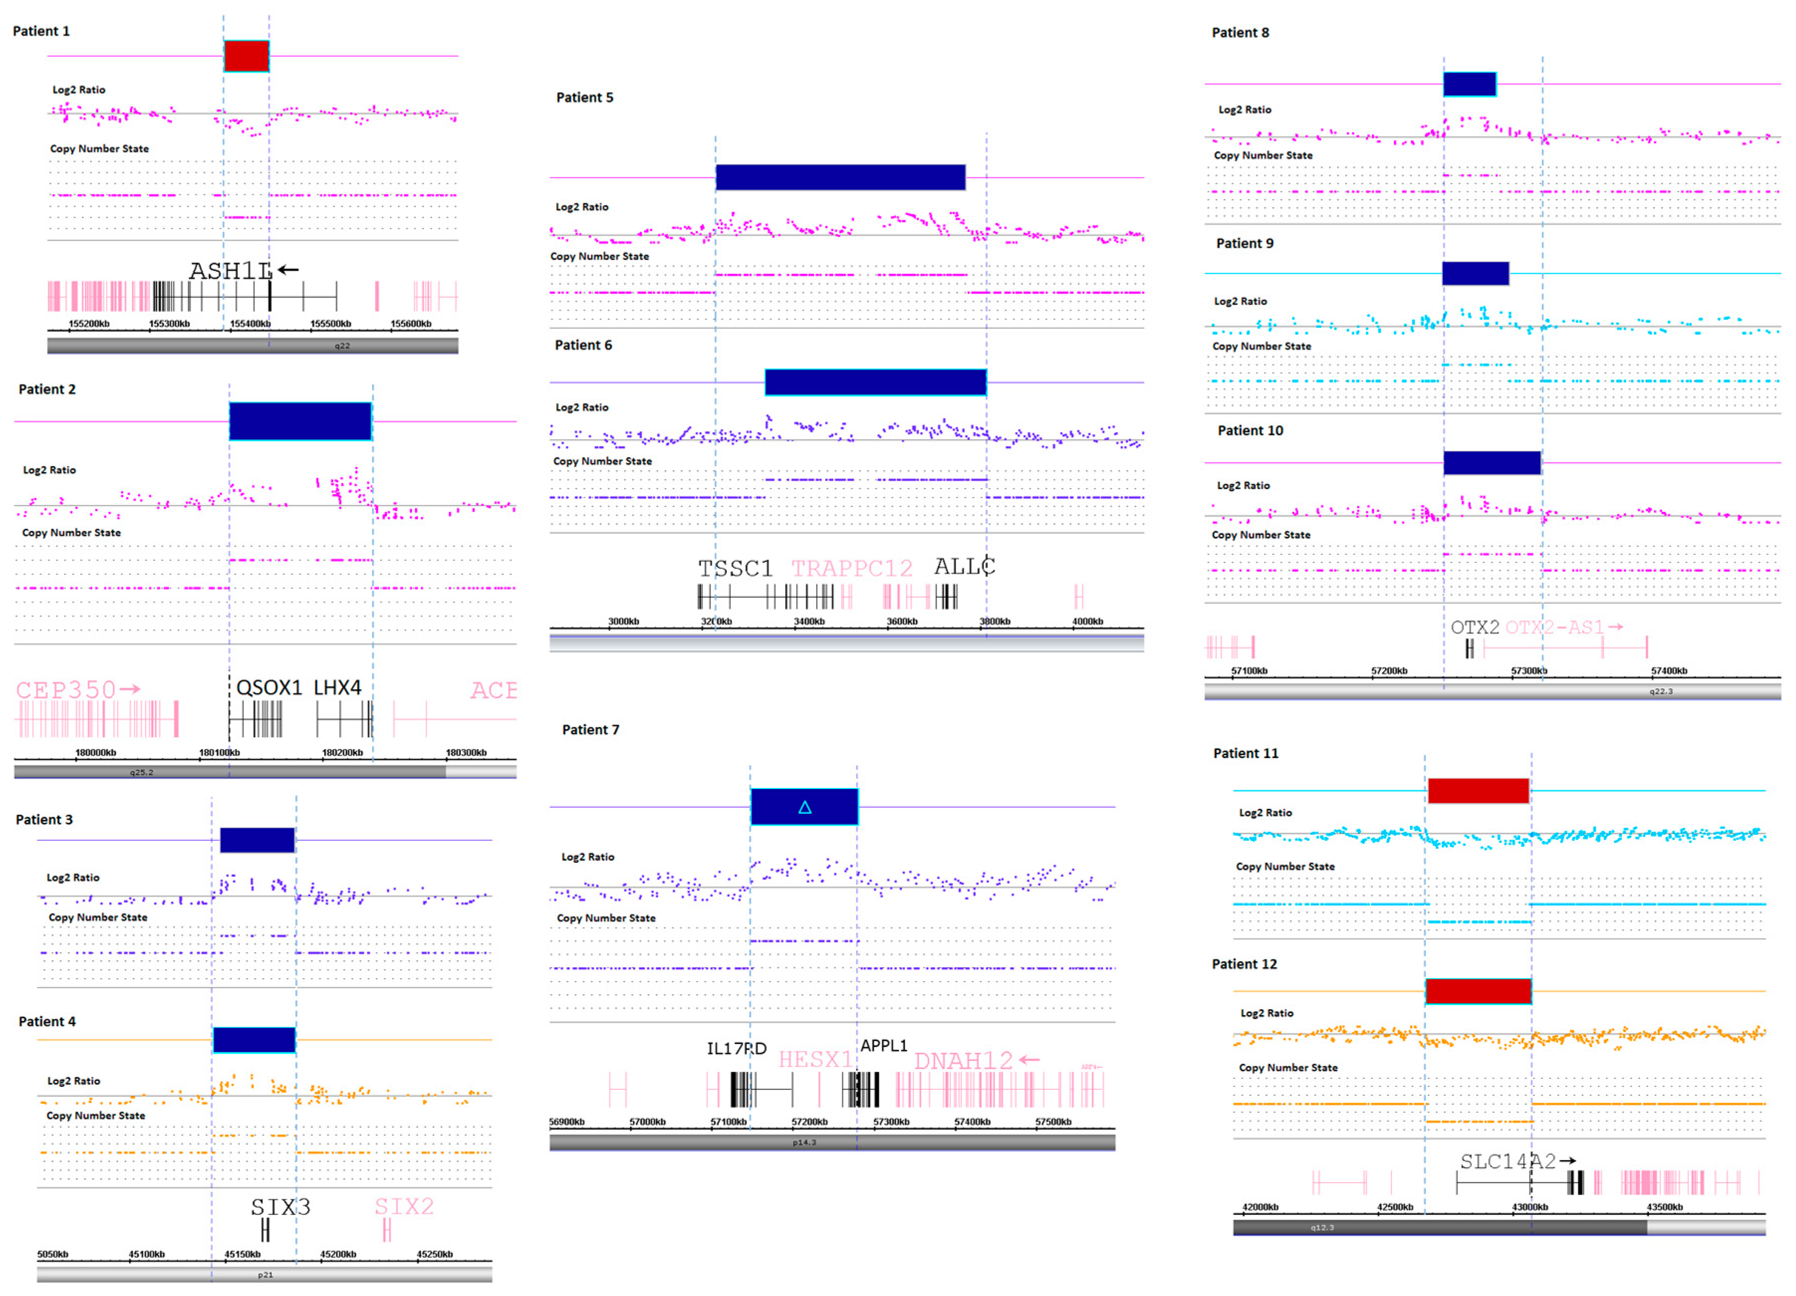The image size is (1796, 1296).
Task: Click the q25.2 chromosome band label
Action: [142, 772]
